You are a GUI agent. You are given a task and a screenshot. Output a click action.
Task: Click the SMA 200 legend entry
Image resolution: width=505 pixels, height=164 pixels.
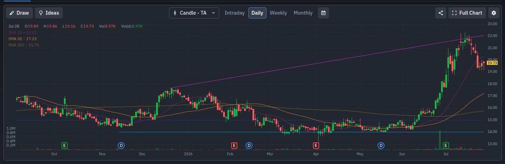tap(23, 45)
